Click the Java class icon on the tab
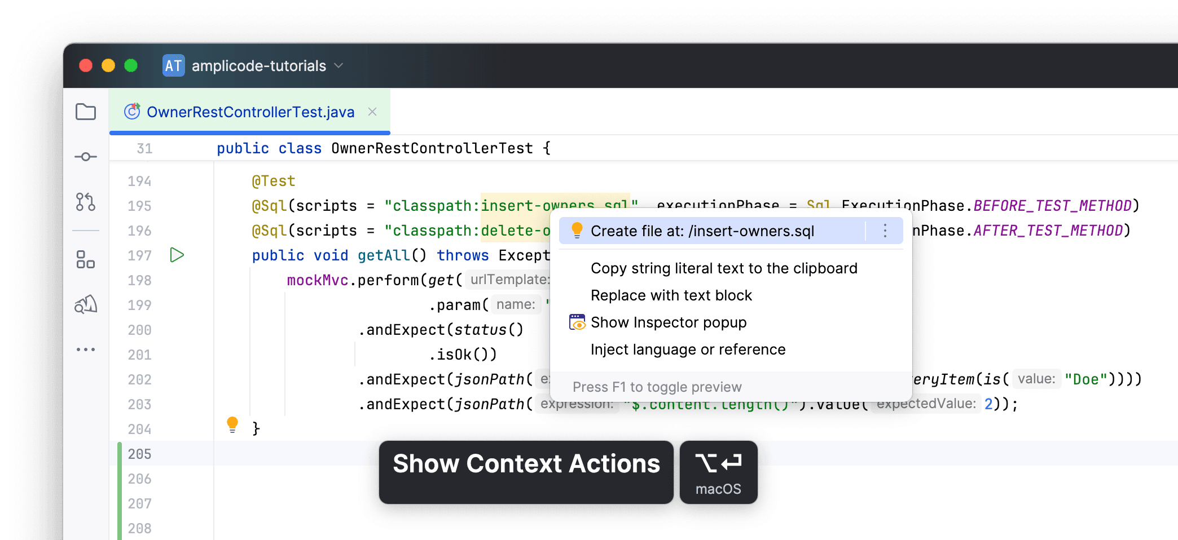1178x540 pixels. coord(132,112)
